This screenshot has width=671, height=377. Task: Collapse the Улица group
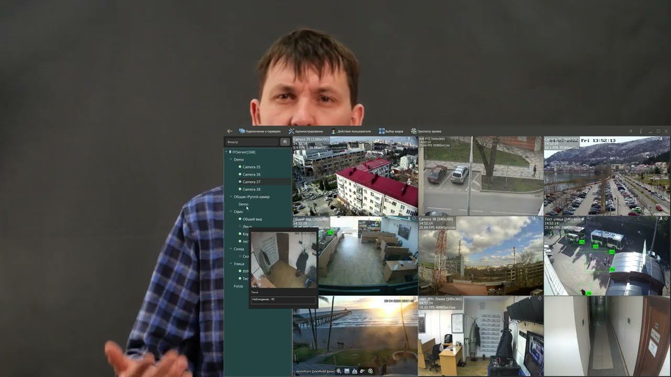[231, 263]
